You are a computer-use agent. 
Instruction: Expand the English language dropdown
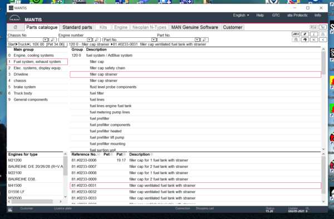click(241, 16)
